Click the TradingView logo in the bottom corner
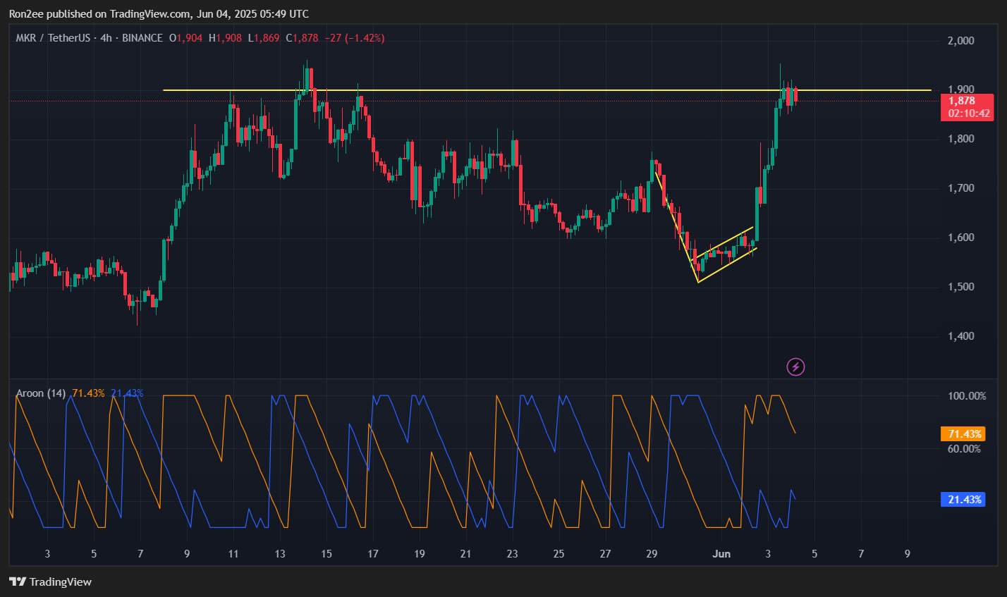Viewport: 1007px width, 597px height. pos(16,581)
